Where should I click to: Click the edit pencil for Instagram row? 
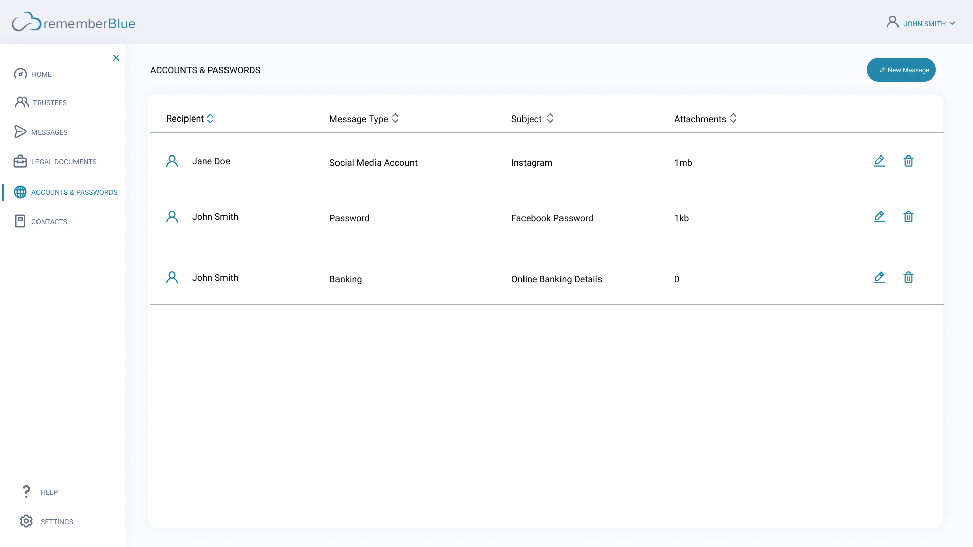pyautogui.click(x=879, y=161)
